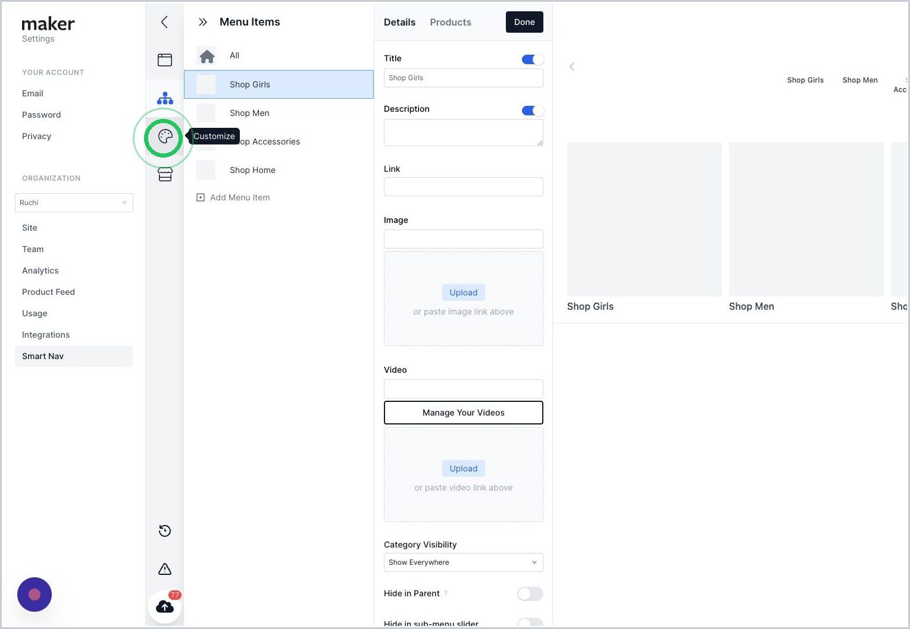Open the Ruchi organization dropdown
Viewport: 910px width, 629px height.
point(74,203)
